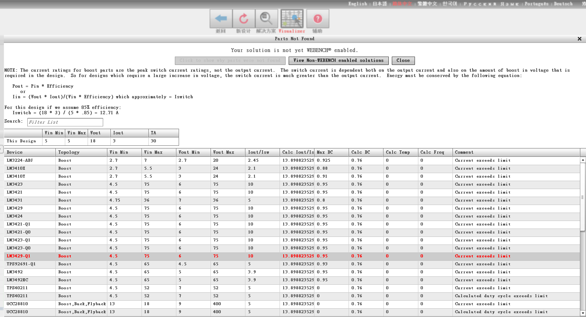Click the parts table vertical scrollbar thumb
Image resolution: width=586 pixels, height=317 pixels.
coord(583,197)
